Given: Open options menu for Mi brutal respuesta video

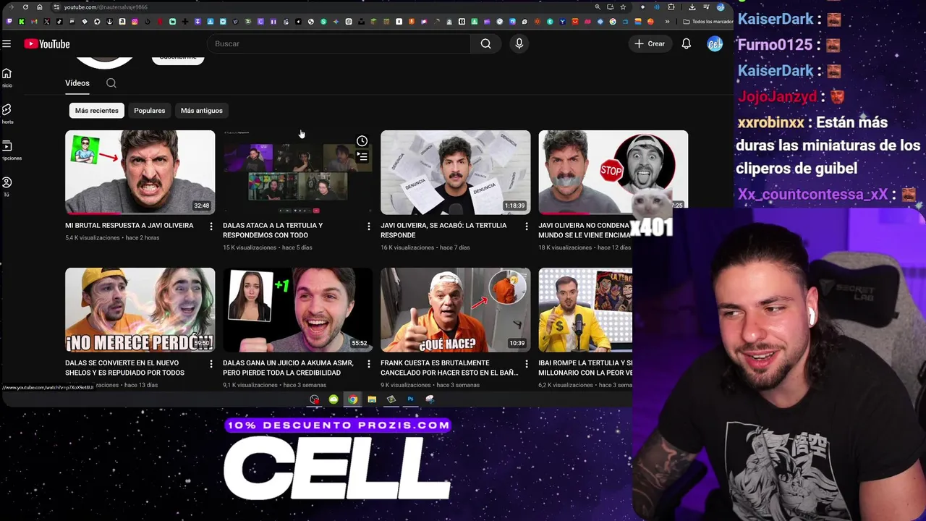Looking at the screenshot, I should [211, 226].
